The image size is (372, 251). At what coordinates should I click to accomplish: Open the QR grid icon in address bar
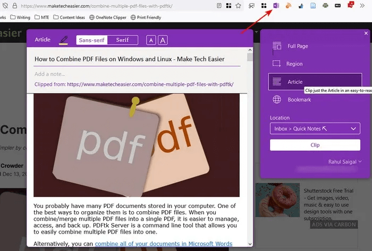(229, 5)
